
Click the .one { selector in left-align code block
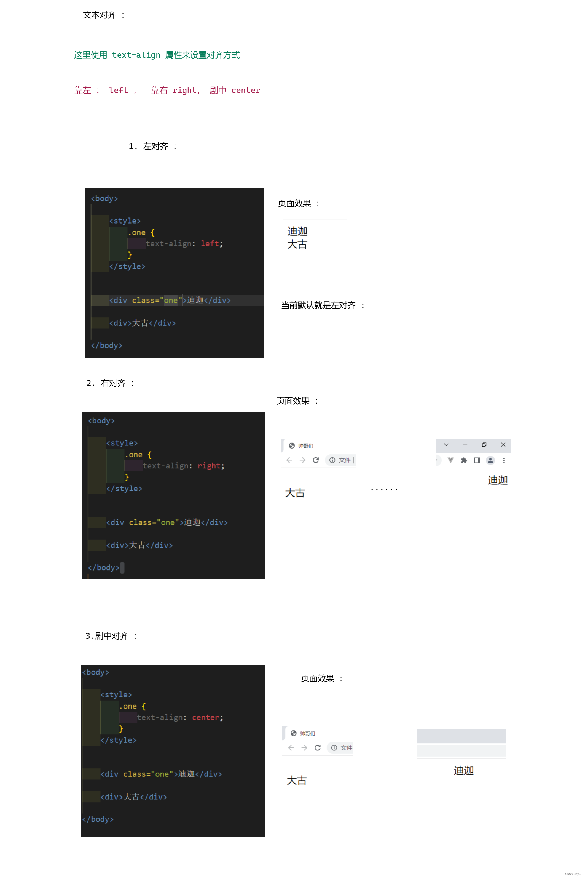click(x=141, y=232)
